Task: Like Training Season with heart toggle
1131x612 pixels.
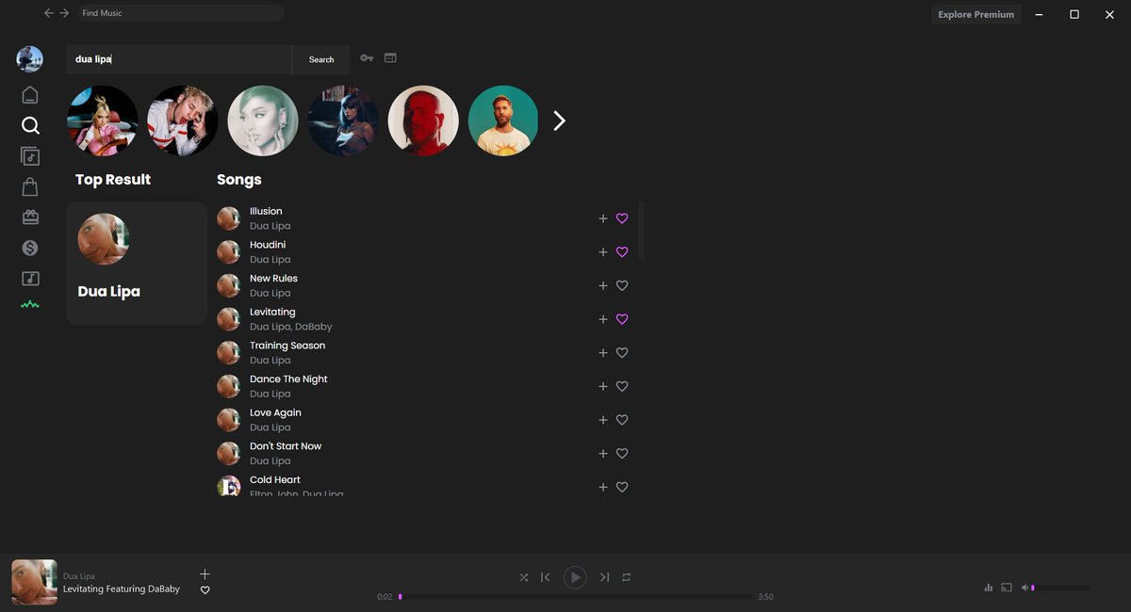Action: 622,353
